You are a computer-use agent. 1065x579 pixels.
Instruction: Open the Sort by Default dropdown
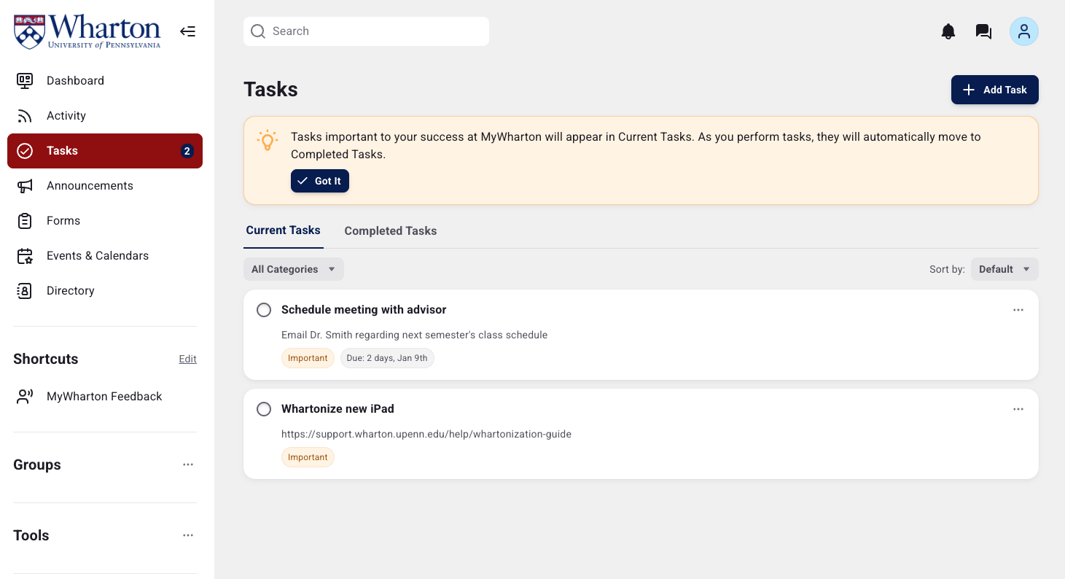(x=1004, y=269)
